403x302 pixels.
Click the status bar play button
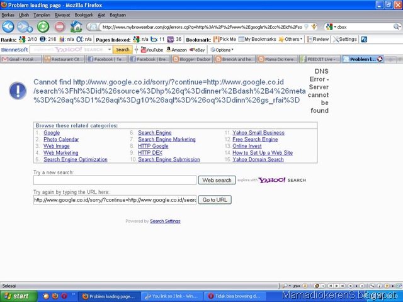(x=336, y=286)
